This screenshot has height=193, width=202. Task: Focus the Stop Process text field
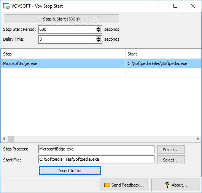coord(96,149)
